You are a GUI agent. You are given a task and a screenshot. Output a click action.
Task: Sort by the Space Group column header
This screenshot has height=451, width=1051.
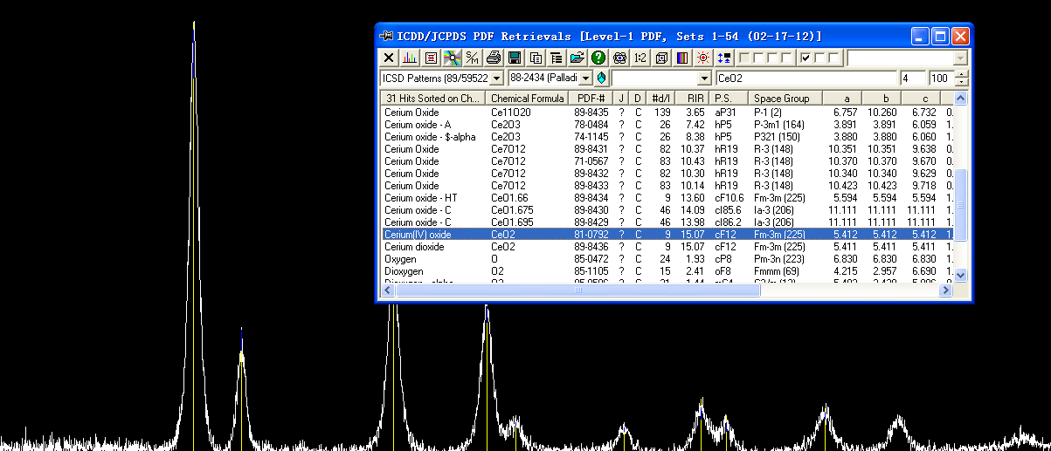click(x=786, y=99)
